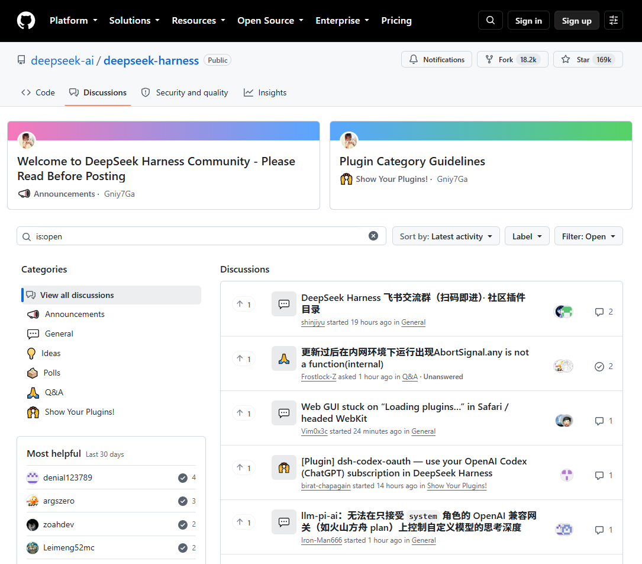Image resolution: width=642 pixels, height=564 pixels.
Task: Switch to the Security and quality tab
Action: tap(184, 92)
